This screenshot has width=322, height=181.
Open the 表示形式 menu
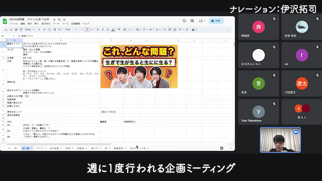(46, 24)
